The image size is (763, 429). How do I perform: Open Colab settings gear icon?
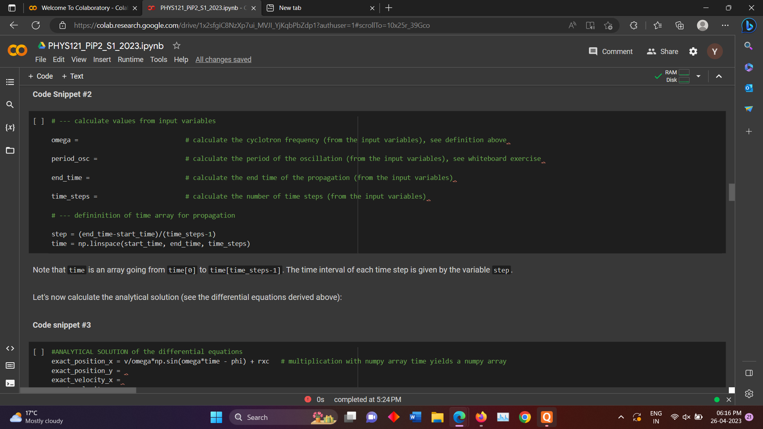(693, 52)
